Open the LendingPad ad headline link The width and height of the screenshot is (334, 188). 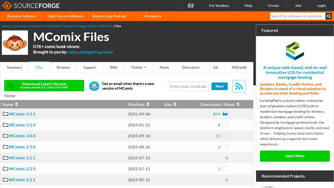pyautogui.click(x=295, y=72)
